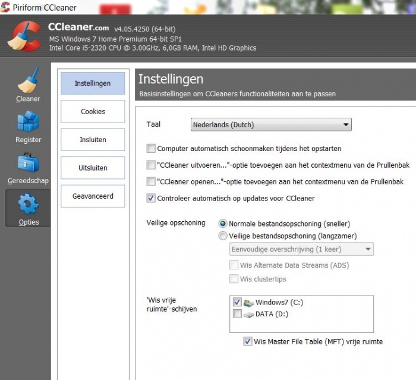Click the DATA (D:) drive icon

click(x=248, y=315)
